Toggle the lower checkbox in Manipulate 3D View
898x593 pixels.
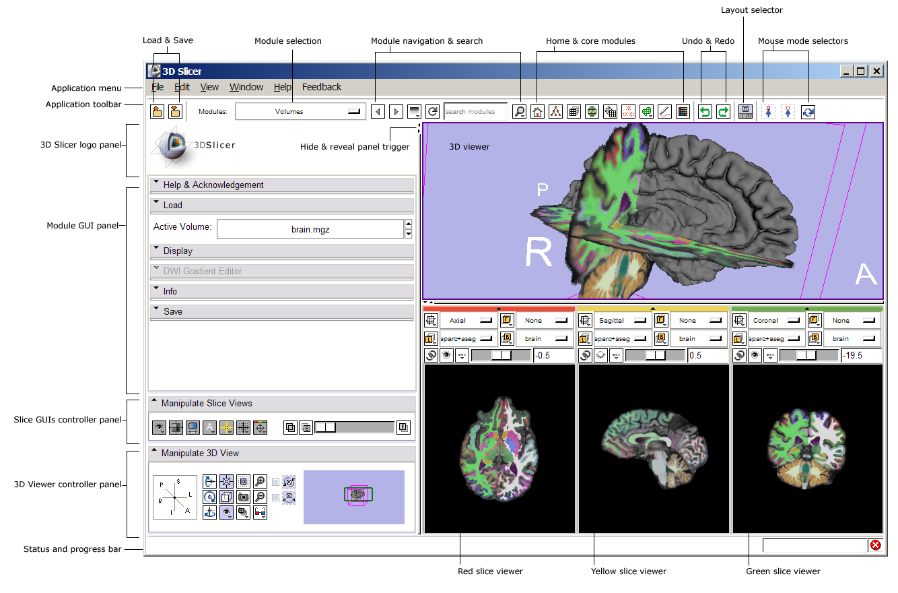tap(275, 497)
